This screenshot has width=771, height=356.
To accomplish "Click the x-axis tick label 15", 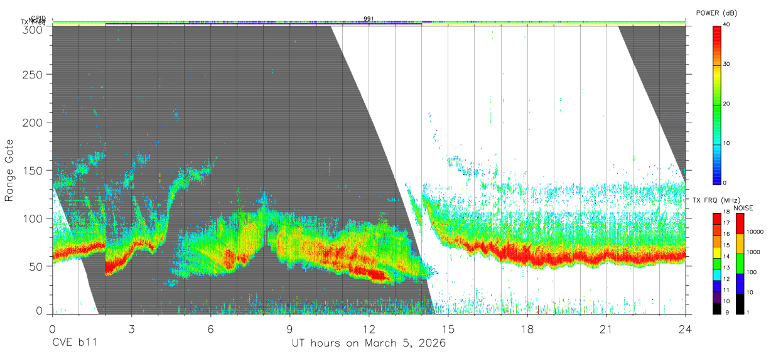I will 448,329.
